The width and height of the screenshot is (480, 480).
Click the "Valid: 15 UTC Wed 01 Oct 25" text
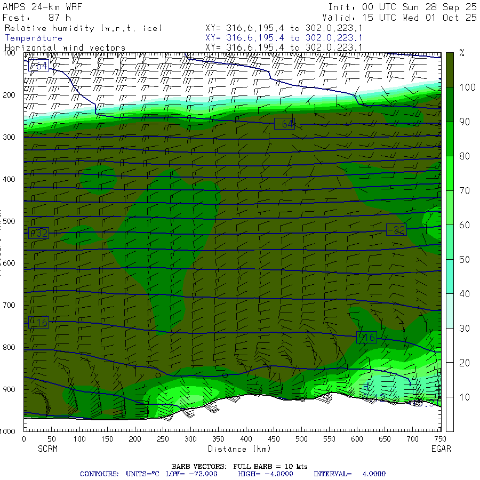click(399, 18)
